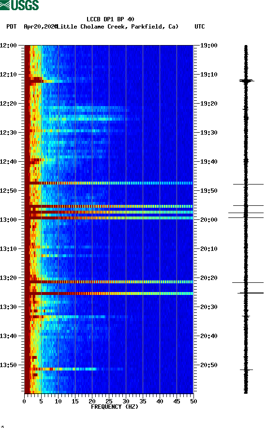Screen dimensions: 267x432
Task: Click the '12:00' PDT time label
Action: 8,45
